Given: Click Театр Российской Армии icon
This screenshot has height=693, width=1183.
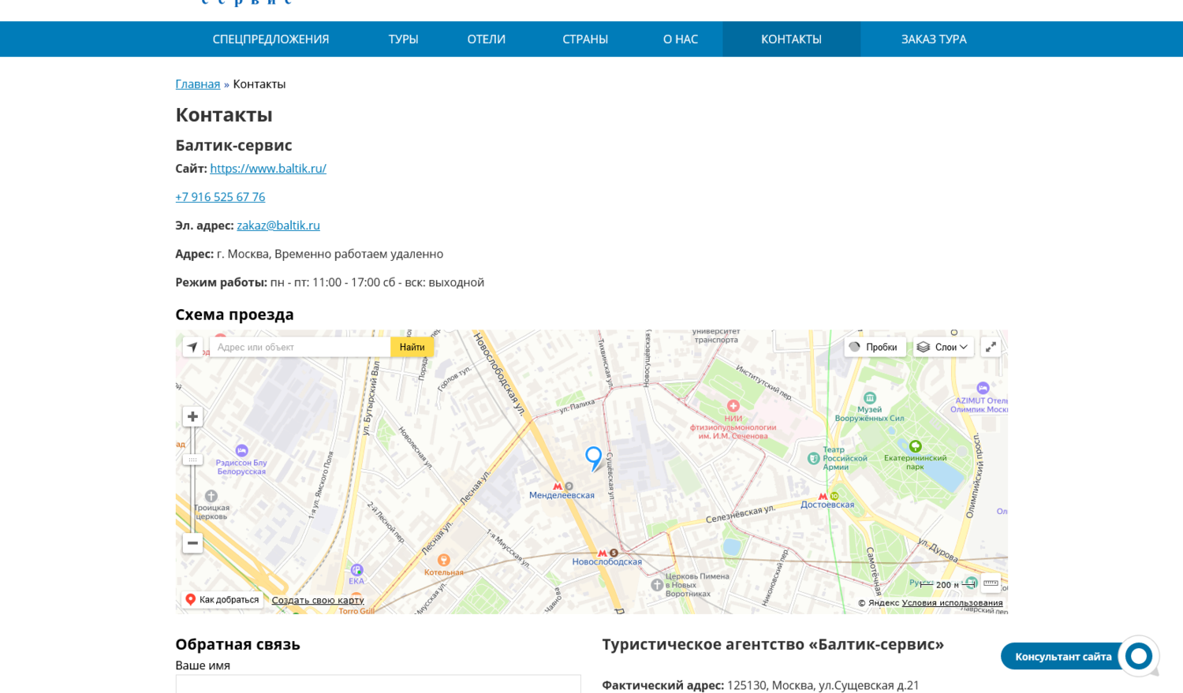Looking at the screenshot, I should click(814, 458).
